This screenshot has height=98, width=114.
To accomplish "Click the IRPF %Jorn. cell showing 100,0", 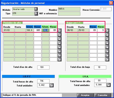I will point(30,30).
